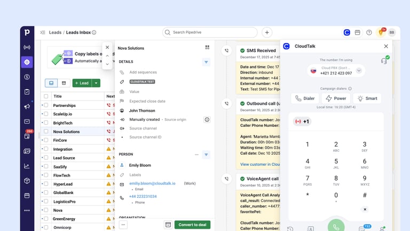410x231 pixels.
Task: Open Deals dollar icon in sidebar
Action: [27, 77]
